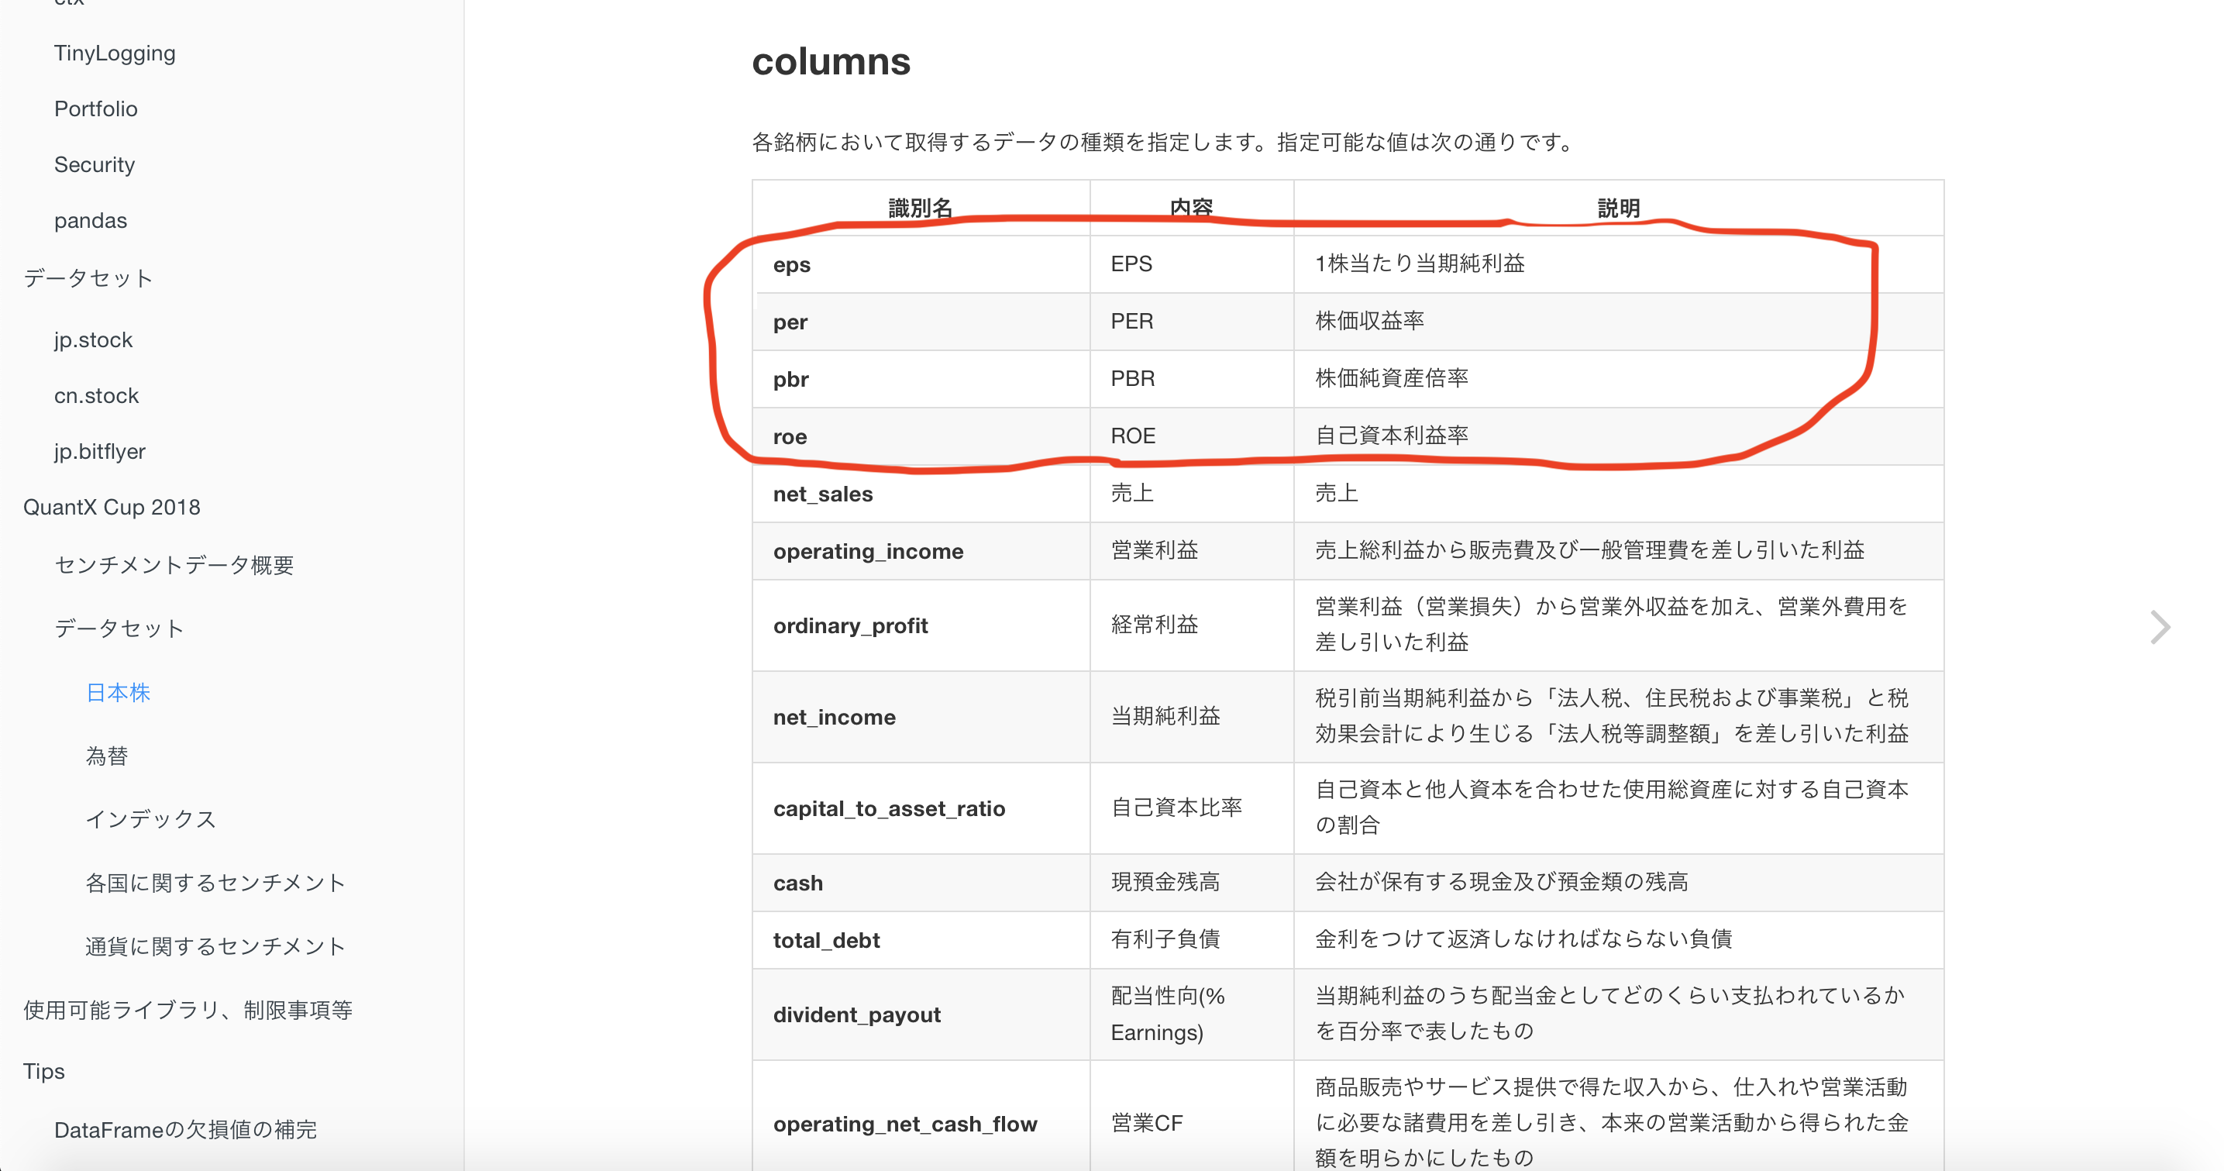The image size is (2224, 1171).
Task: Select the 日本株 sidebar entry
Action: pos(119,692)
